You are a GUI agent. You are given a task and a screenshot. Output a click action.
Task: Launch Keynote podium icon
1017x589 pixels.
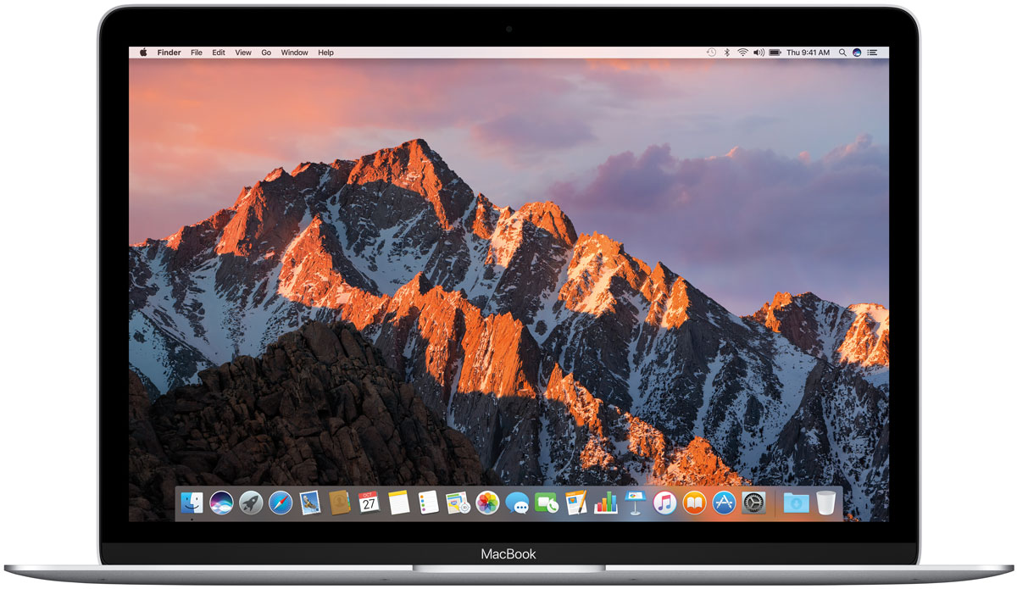tap(636, 503)
